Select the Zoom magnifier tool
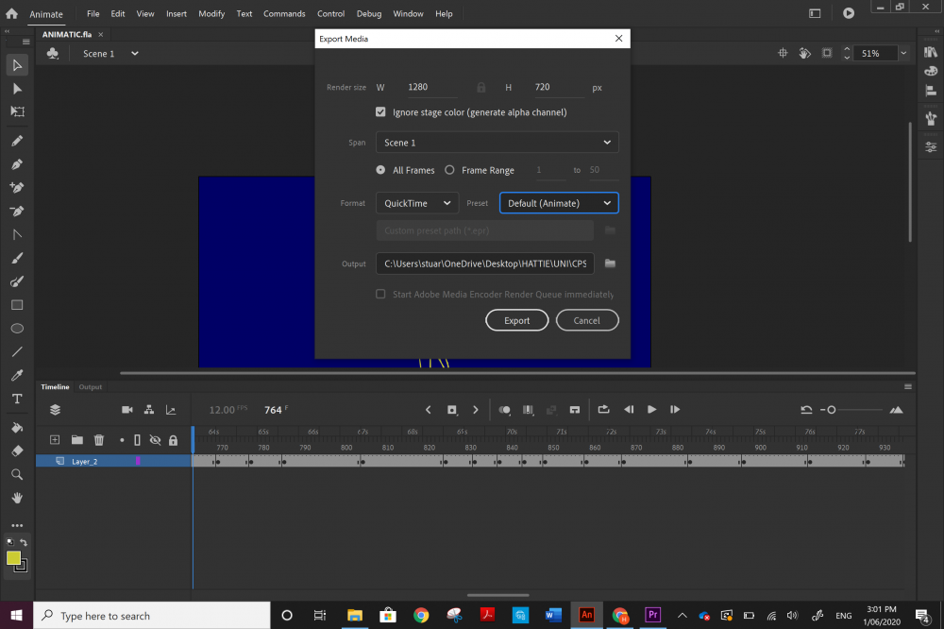Screen dimensions: 944x629 point(17,474)
